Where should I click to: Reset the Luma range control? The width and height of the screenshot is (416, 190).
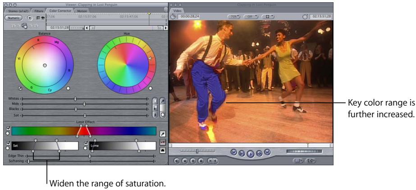coord(86,148)
